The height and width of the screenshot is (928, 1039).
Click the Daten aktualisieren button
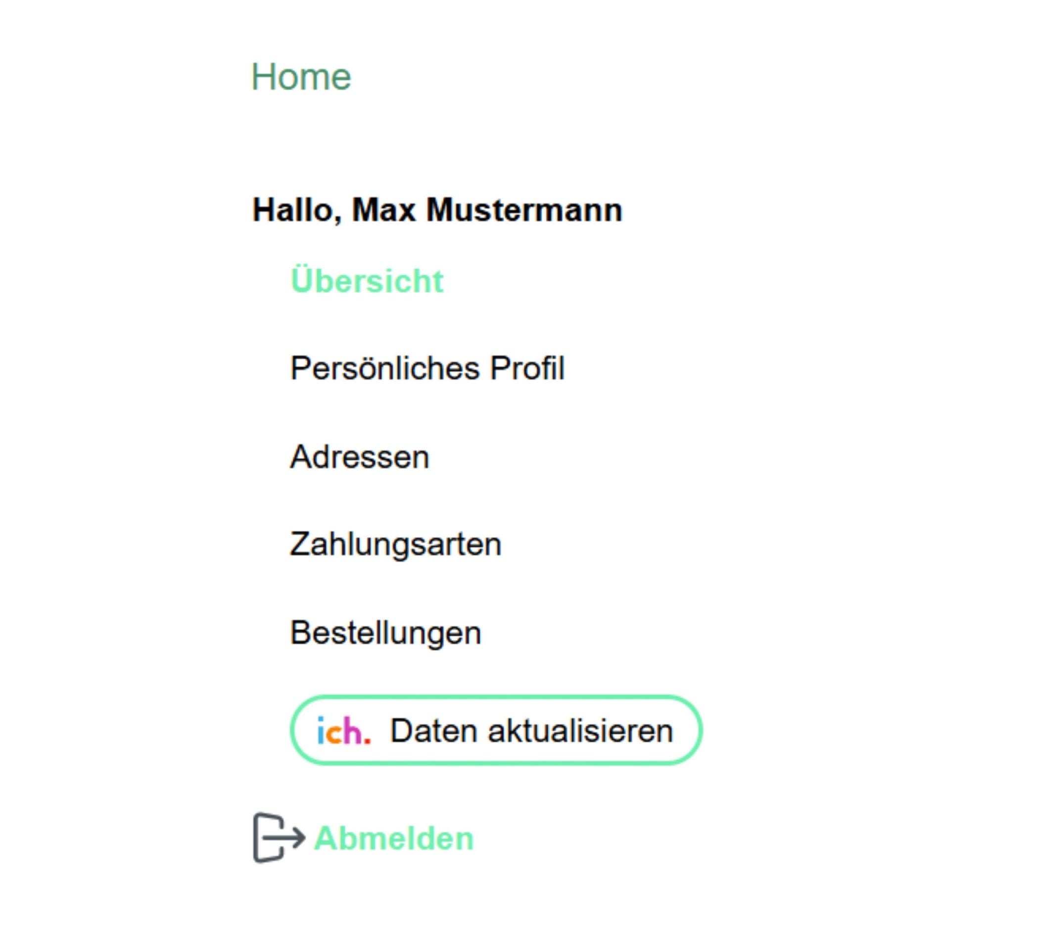[x=496, y=730]
